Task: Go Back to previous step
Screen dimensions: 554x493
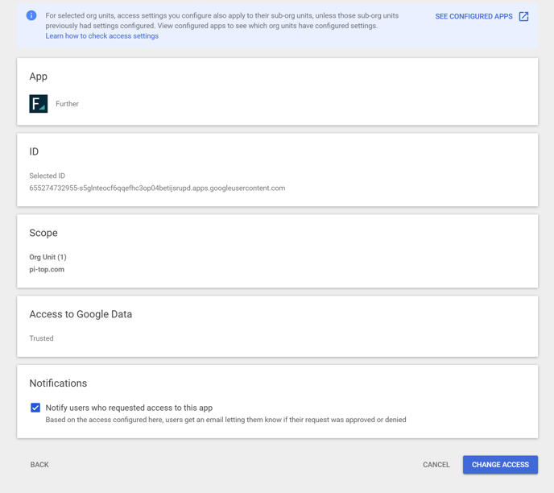Action: (39, 465)
